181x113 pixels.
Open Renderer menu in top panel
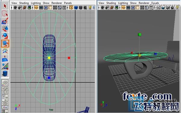57,3
